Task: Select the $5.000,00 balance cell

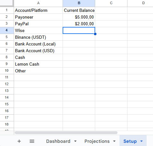Action: click(x=79, y=17)
